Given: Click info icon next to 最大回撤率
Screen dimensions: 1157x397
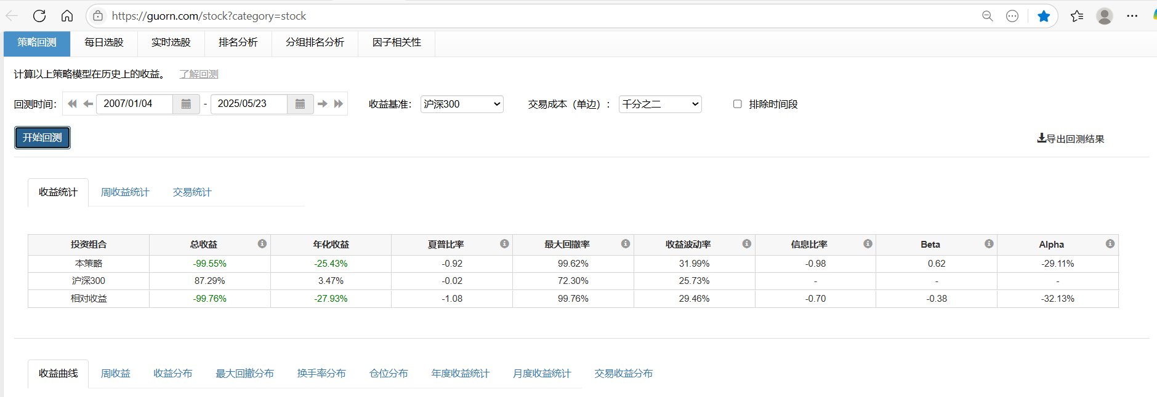Looking at the screenshot, I should pyautogui.click(x=626, y=244).
